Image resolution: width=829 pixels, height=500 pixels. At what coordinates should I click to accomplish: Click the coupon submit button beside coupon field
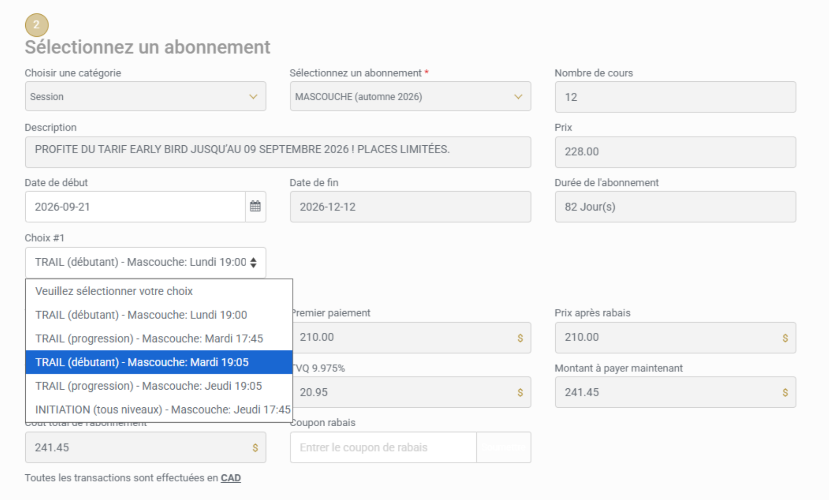(504, 447)
